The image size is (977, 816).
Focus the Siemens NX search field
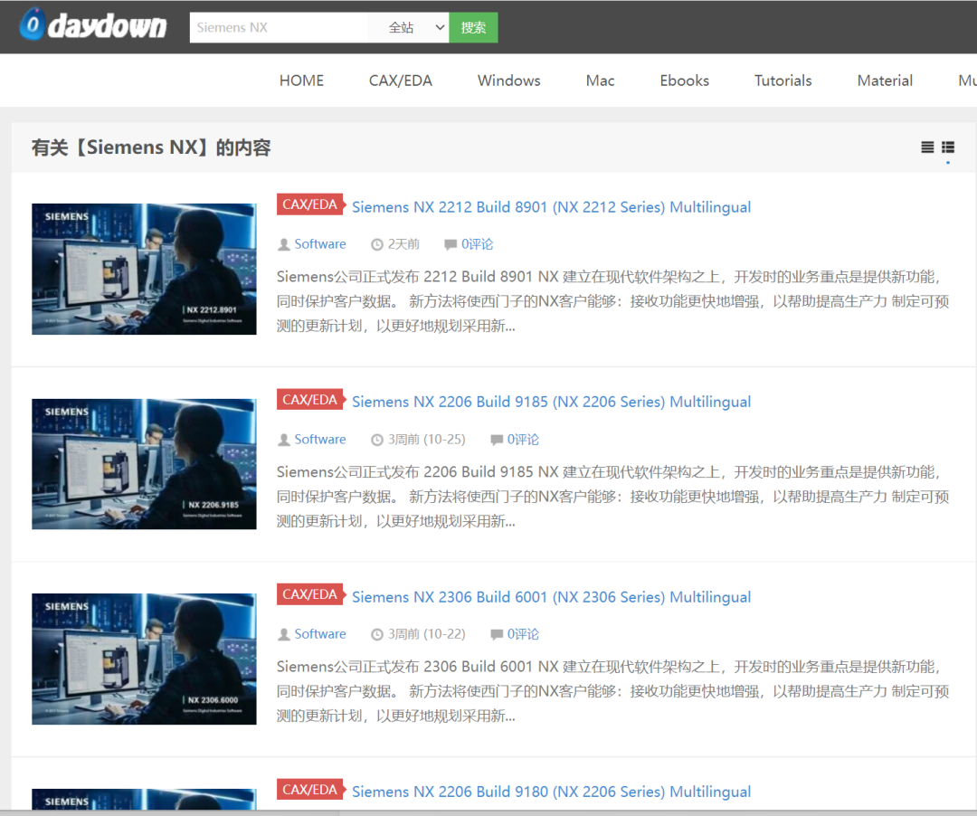(x=280, y=27)
